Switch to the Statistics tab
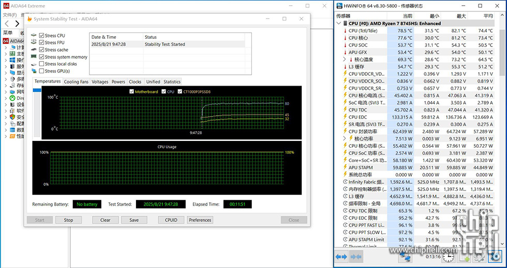This screenshot has height=268, width=507. 172,82
